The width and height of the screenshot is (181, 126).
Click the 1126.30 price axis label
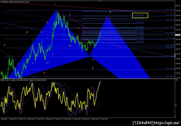point(178,20)
